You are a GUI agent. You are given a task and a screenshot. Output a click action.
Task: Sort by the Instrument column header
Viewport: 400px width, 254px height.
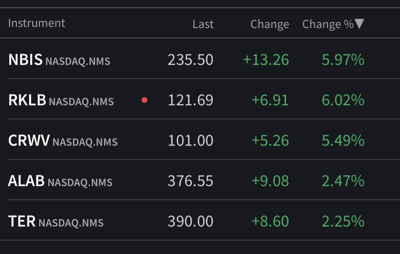pyautogui.click(x=36, y=23)
